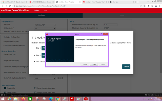Toggle the Range Profile checkbox

pyautogui.click(x=5, y=92)
